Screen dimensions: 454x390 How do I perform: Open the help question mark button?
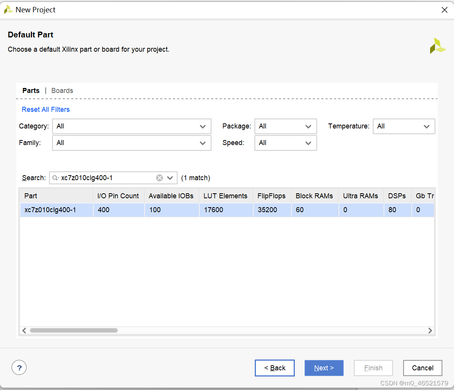coord(19,368)
